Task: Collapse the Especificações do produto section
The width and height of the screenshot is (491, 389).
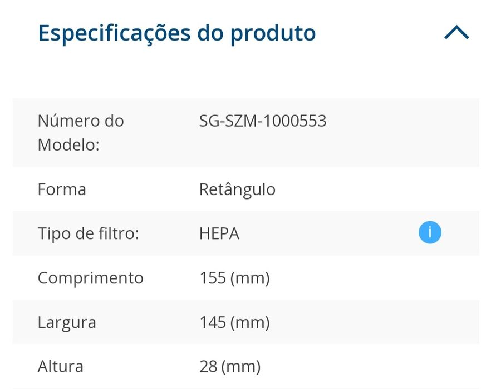Action: [x=456, y=34]
